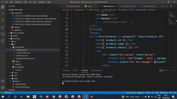Image resolution: width=177 pixels, height=99 pixels.
Task: Click the feedback icon in status bar
Action: 171,93
